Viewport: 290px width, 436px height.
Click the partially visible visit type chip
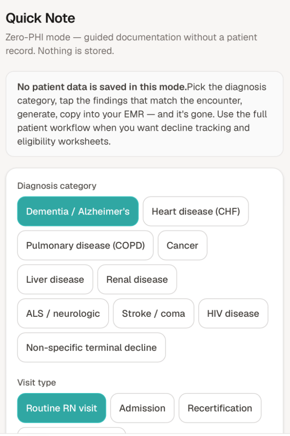72,431
